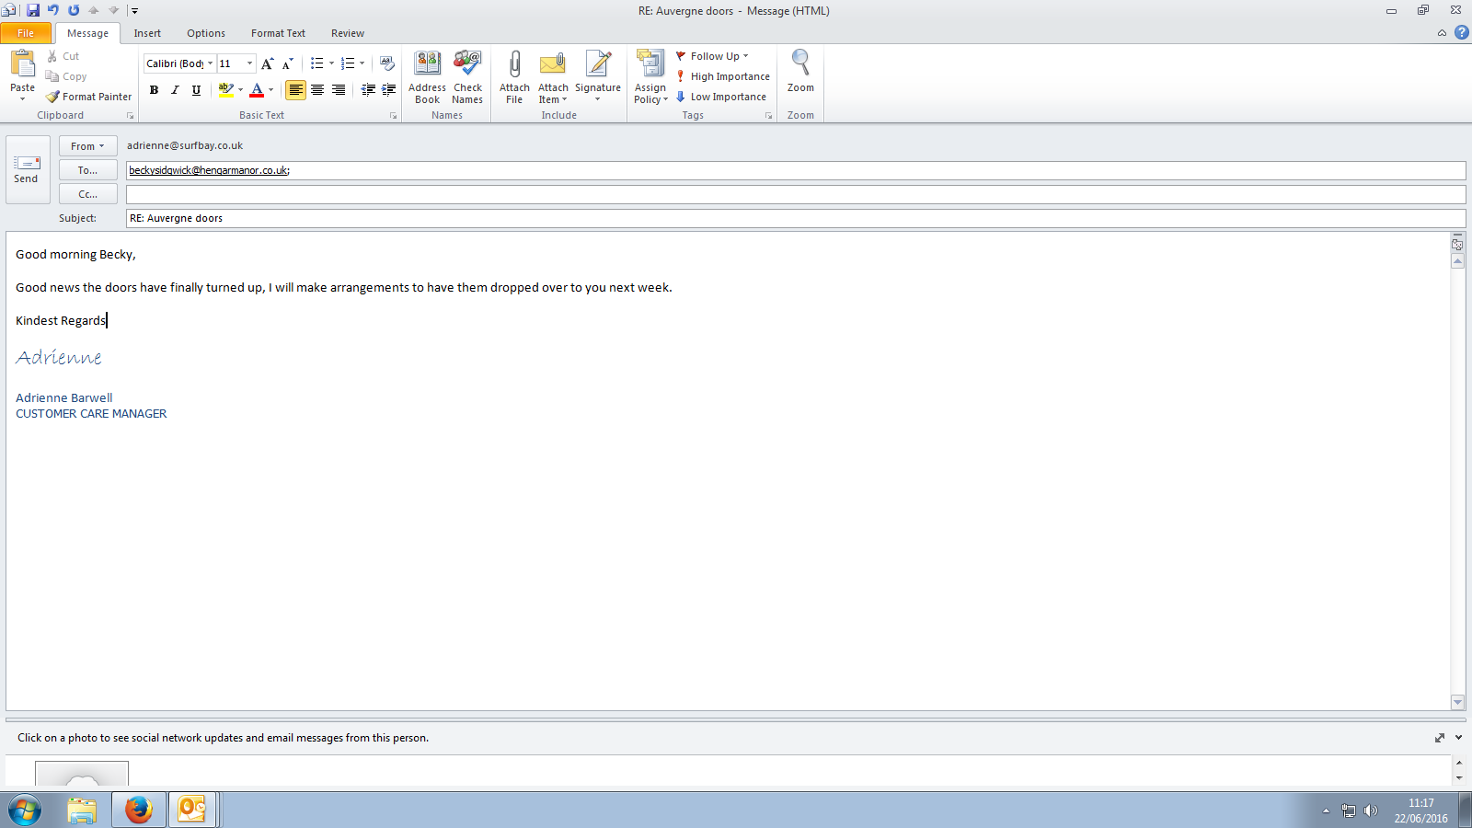The image size is (1472, 828).
Task: Send the email message
Action: tap(26, 169)
